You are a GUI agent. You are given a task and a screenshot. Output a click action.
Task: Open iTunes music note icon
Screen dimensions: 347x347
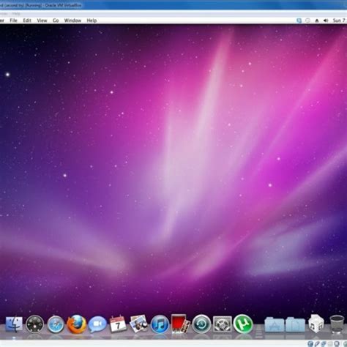[x=160, y=324]
